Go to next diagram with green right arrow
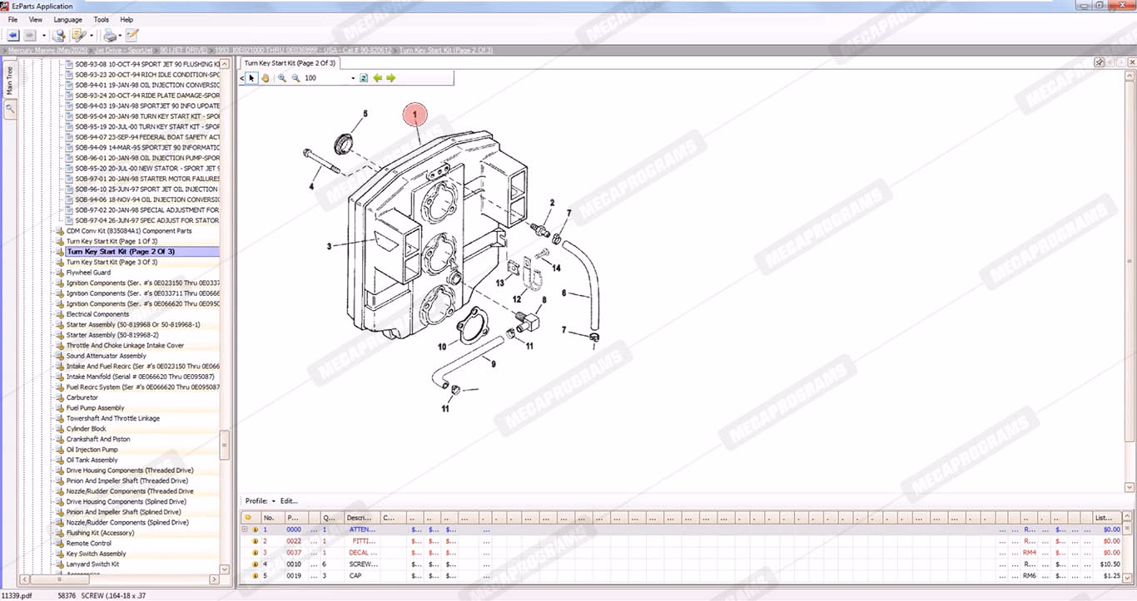1137x601 pixels. pos(391,78)
